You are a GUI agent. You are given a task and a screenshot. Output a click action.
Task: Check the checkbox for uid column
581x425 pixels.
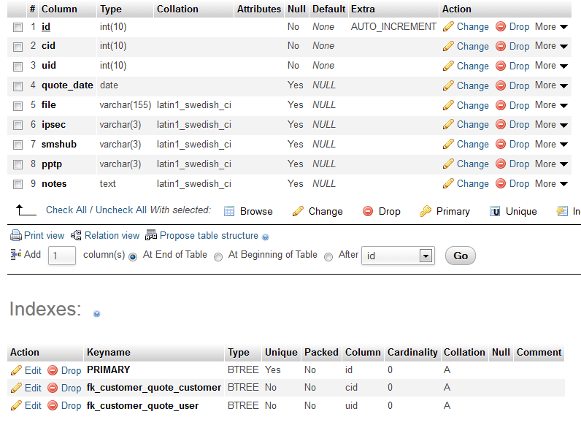18,66
